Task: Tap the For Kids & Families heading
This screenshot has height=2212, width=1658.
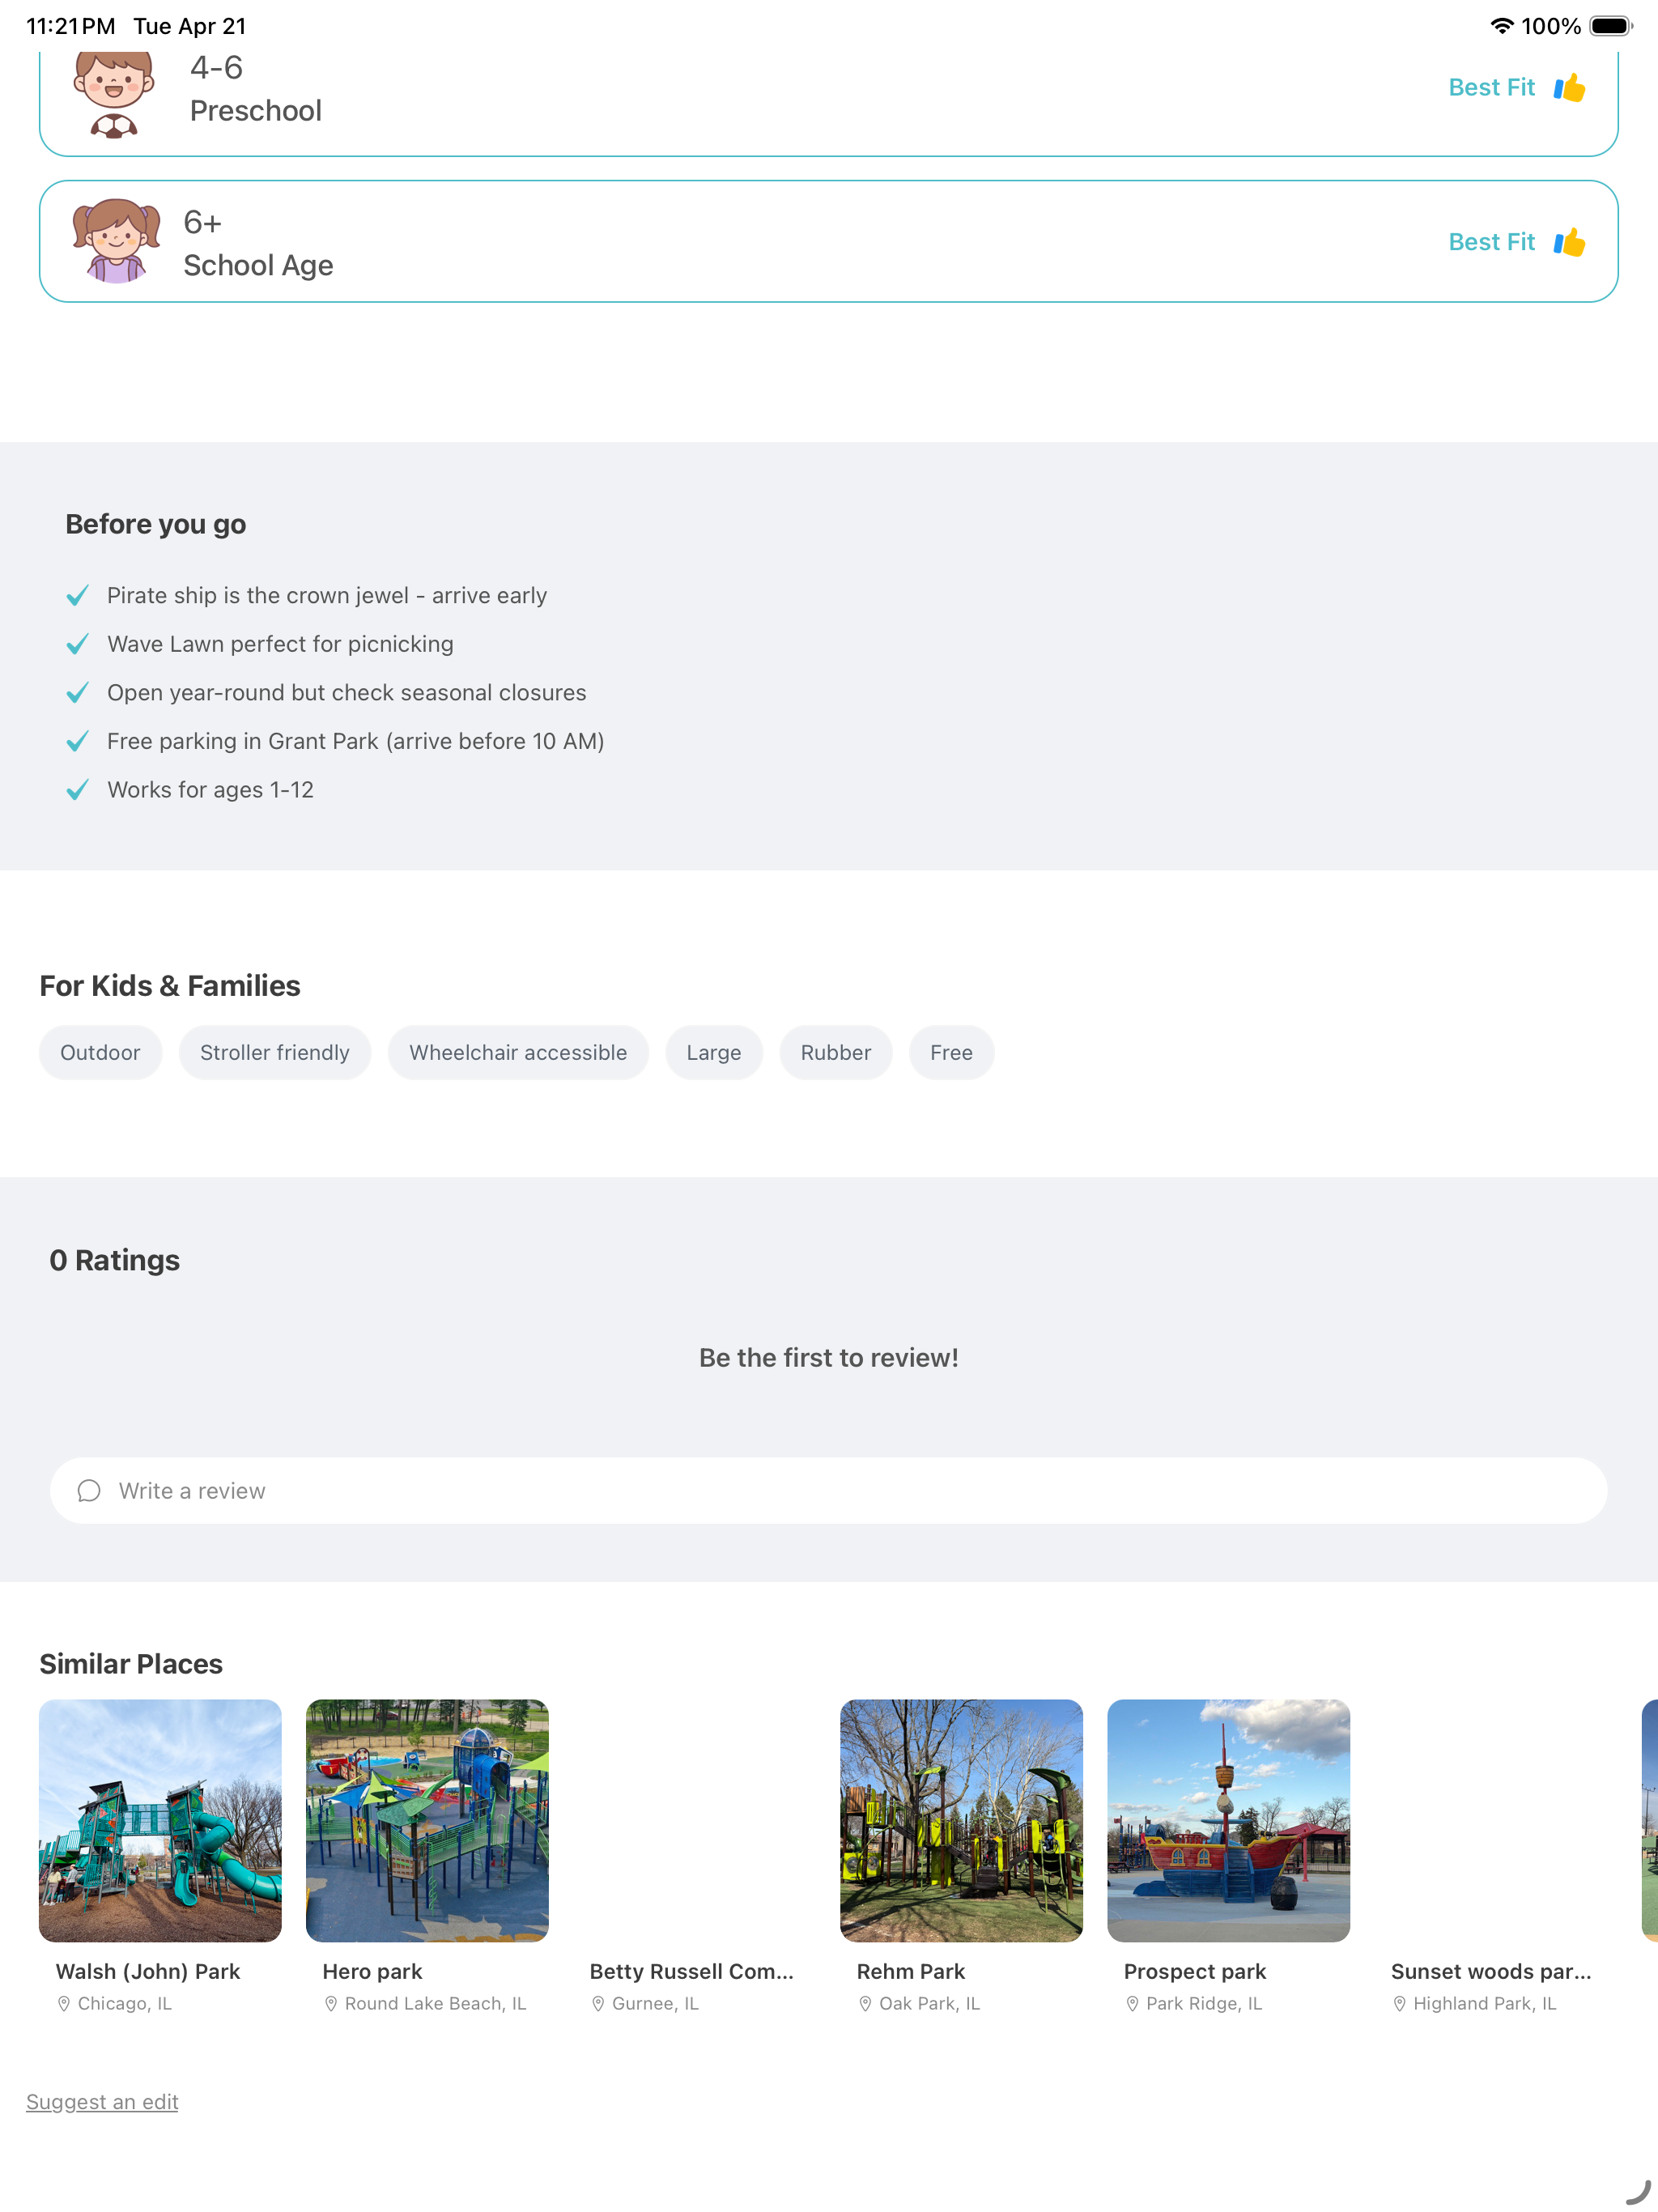Action: (170, 986)
